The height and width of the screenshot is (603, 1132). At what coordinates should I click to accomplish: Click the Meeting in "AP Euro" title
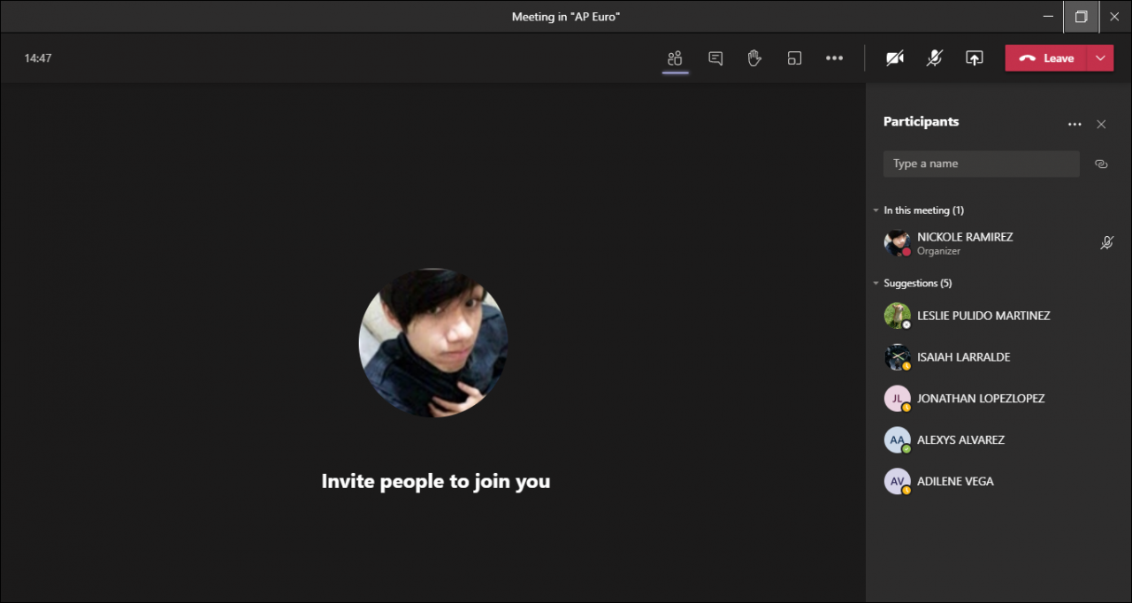tap(566, 17)
